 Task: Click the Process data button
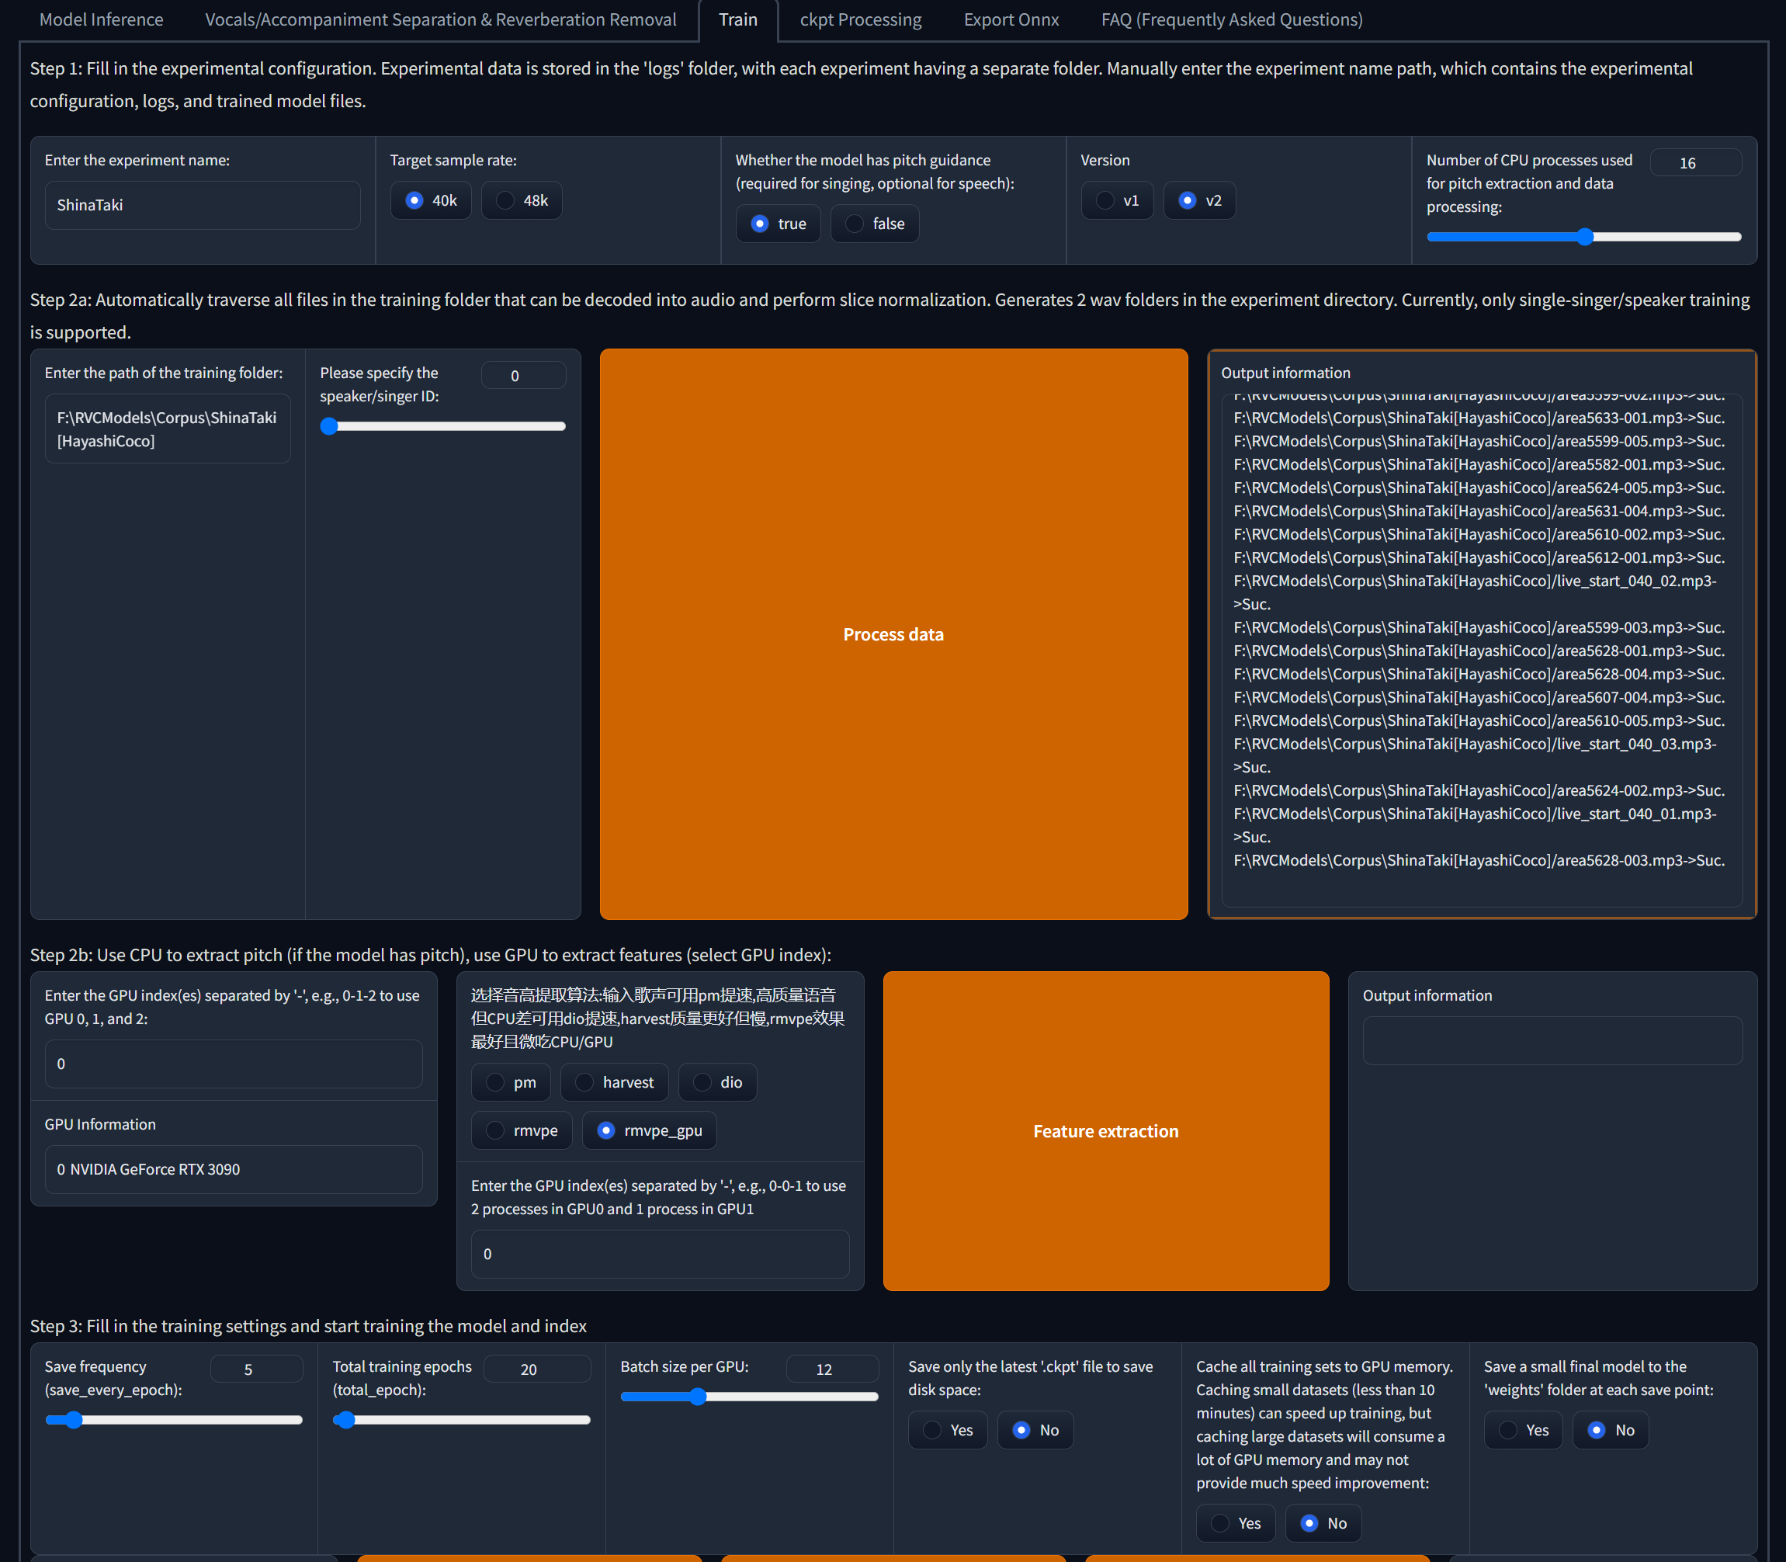pyautogui.click(x=893, y=633)
